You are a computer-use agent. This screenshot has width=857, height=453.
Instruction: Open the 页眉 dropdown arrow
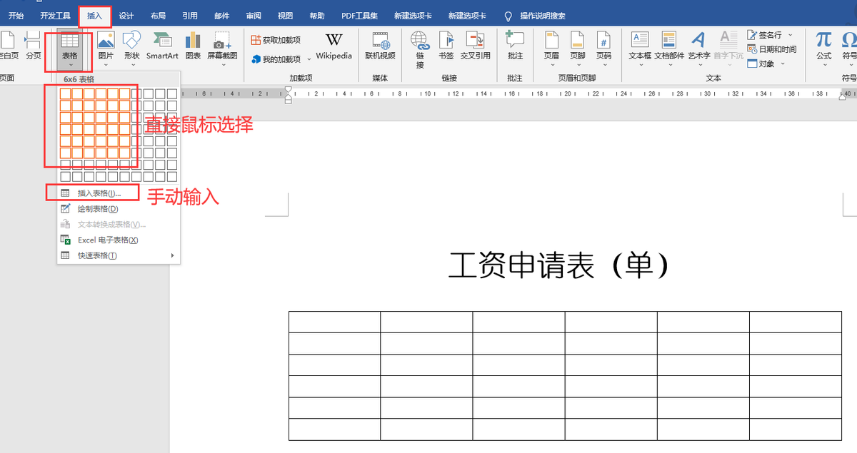click(x=551, y=65)
